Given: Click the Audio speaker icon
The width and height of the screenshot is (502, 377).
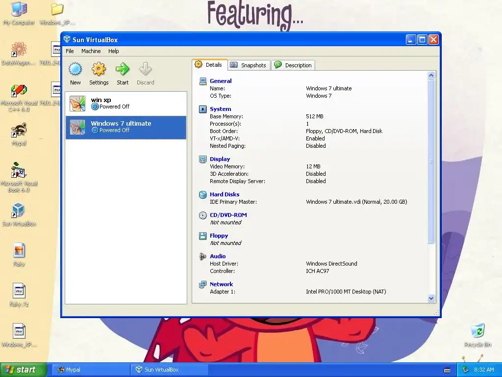Looking at the screenshot, I should point(202,256).
